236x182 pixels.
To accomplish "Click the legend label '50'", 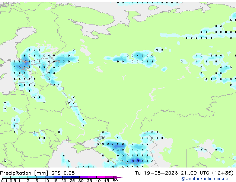I will [115, 181].
